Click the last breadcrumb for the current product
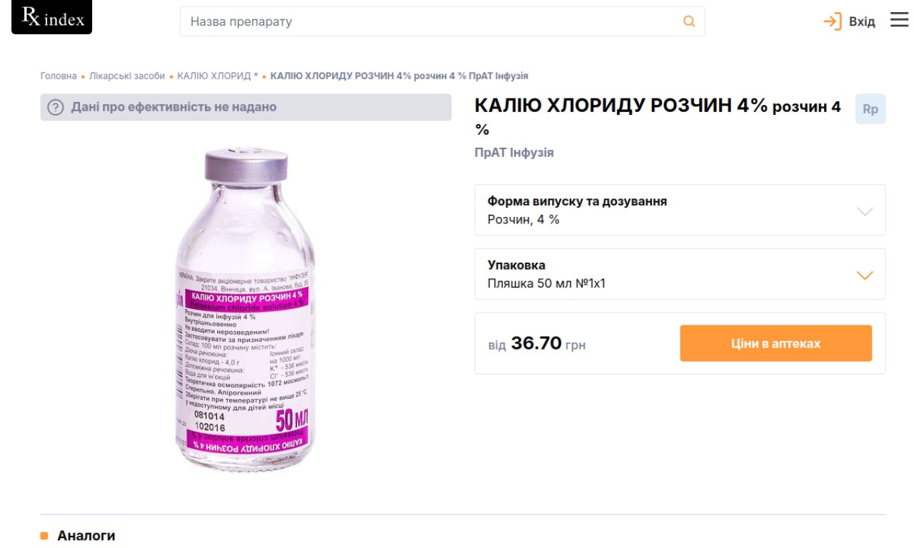Viewport: 914px width, 548px height. (x=399, y=76)
